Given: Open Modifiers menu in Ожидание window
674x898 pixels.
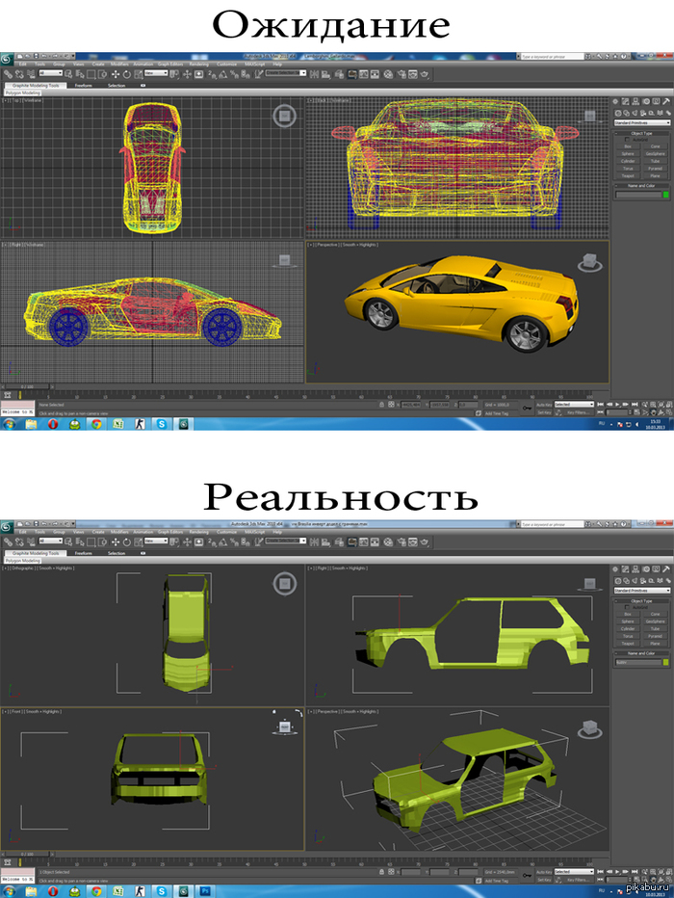Looking at the screenshot, I should 119,65.
